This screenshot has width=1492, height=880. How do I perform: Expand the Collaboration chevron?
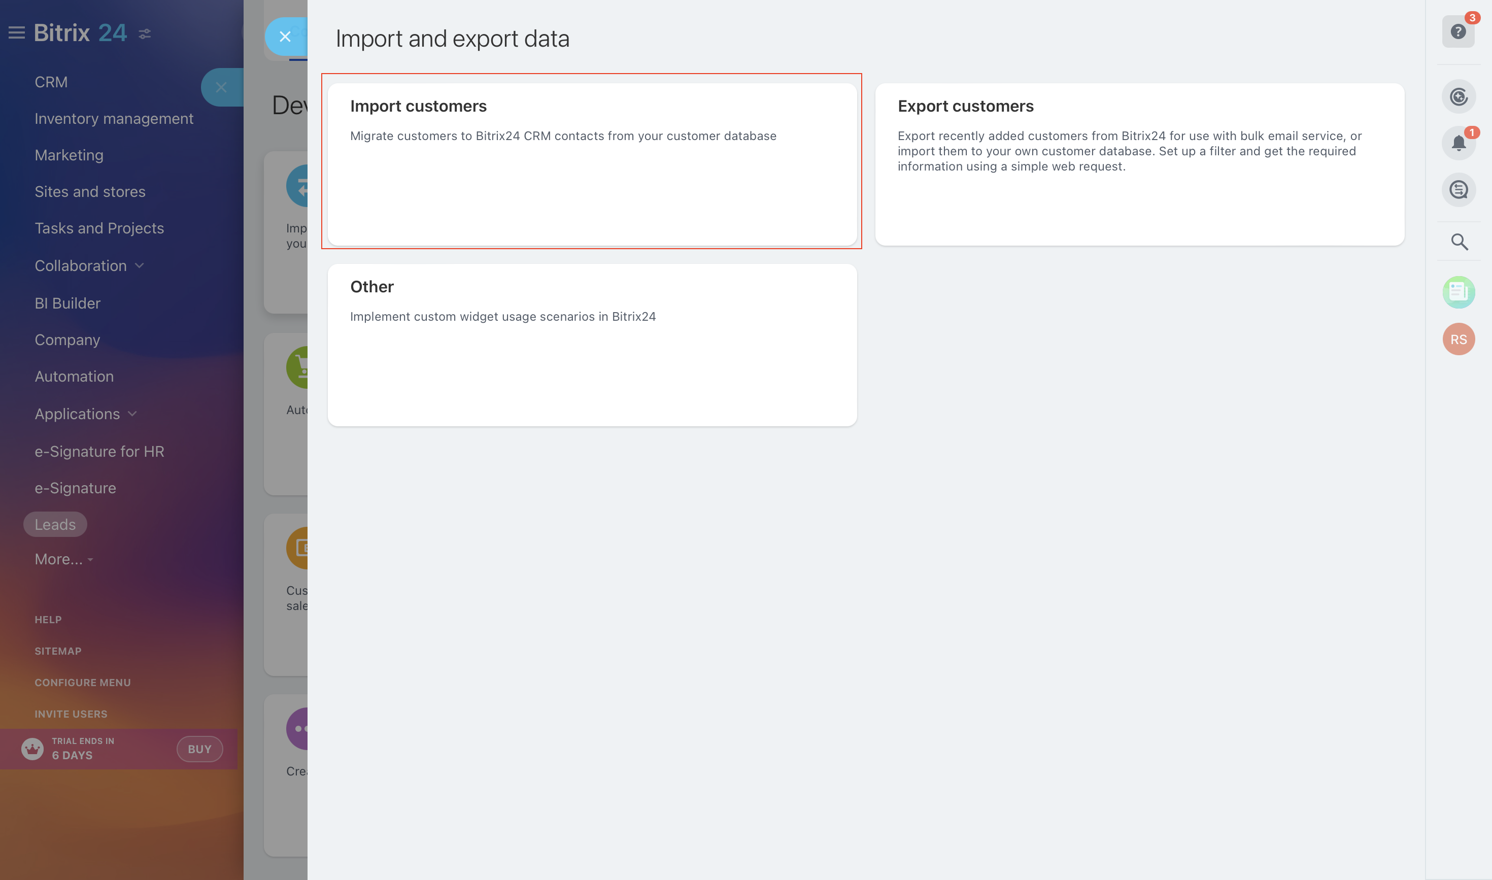pyautogui.click(x=140, y=265)
